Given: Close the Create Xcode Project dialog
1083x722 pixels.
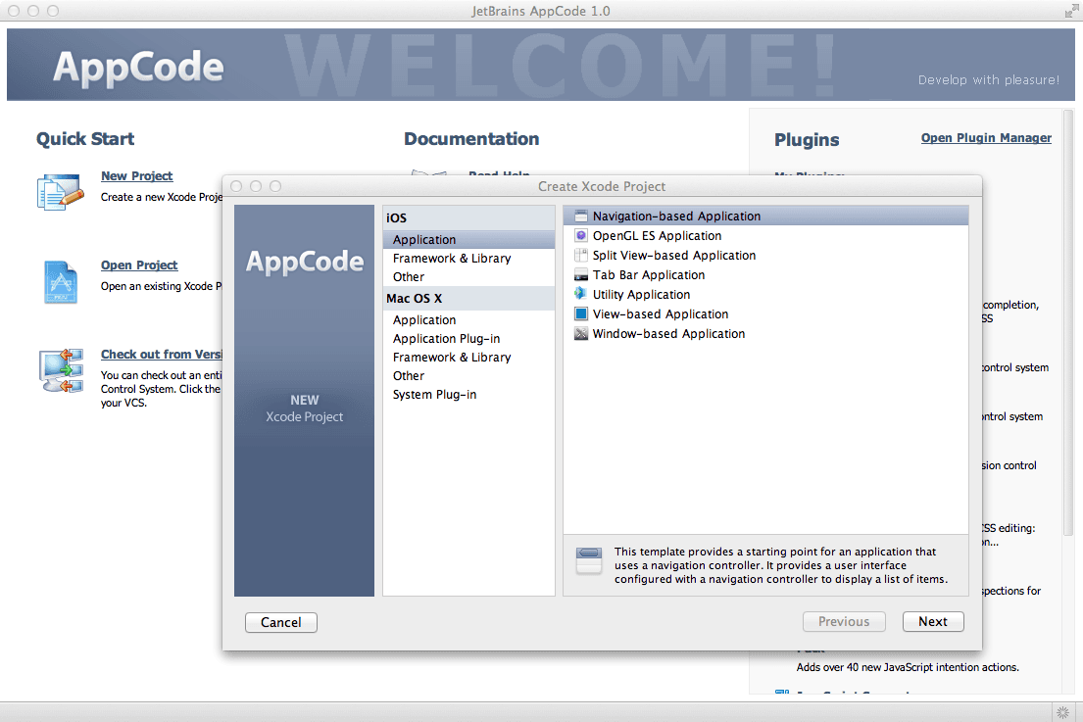Looking at the screenshot, I should pos(236,186).
